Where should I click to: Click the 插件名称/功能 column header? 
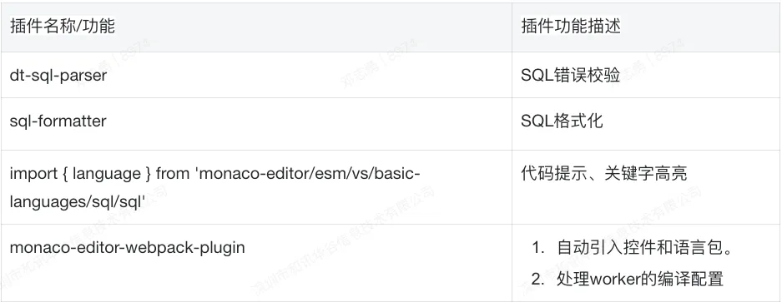pos(63,26)
